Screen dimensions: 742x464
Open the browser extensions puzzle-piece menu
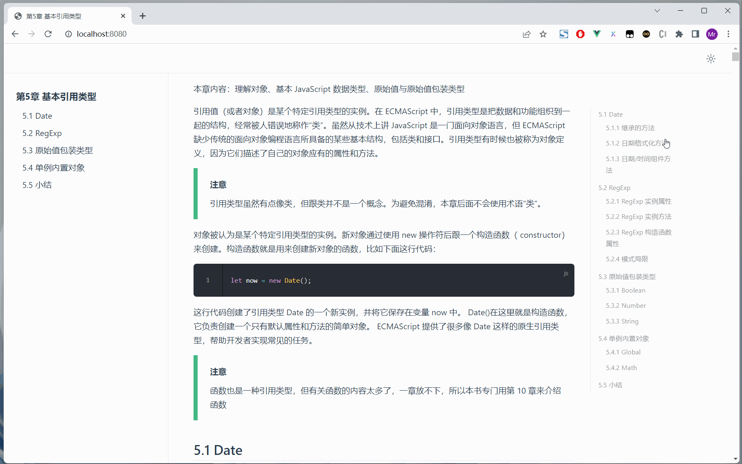679,34
